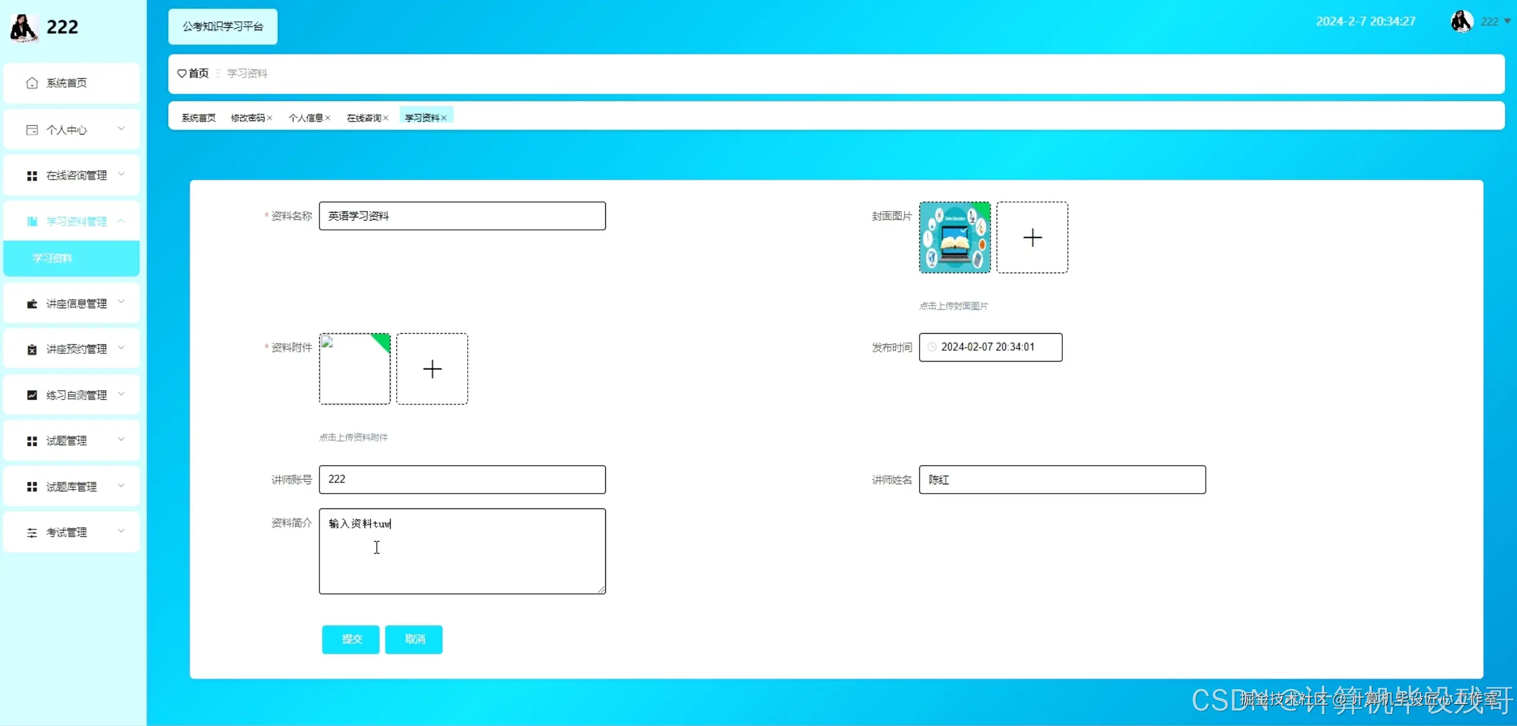The image size is (1517, 726).
Task: Click the 个人中心 card icon in sidebar
Action: pos(32,130)
